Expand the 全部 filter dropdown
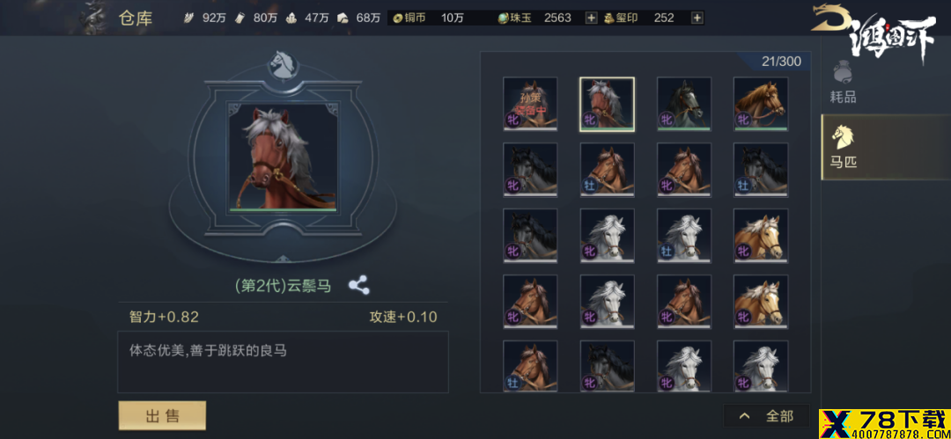The image size is (951, 439). pos(767,416)
